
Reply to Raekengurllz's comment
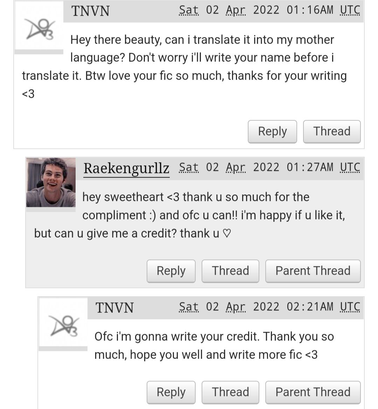point(171,271)
